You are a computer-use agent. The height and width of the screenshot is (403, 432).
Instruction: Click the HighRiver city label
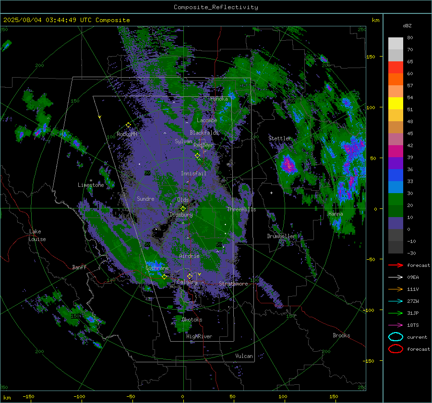point(199,336)
